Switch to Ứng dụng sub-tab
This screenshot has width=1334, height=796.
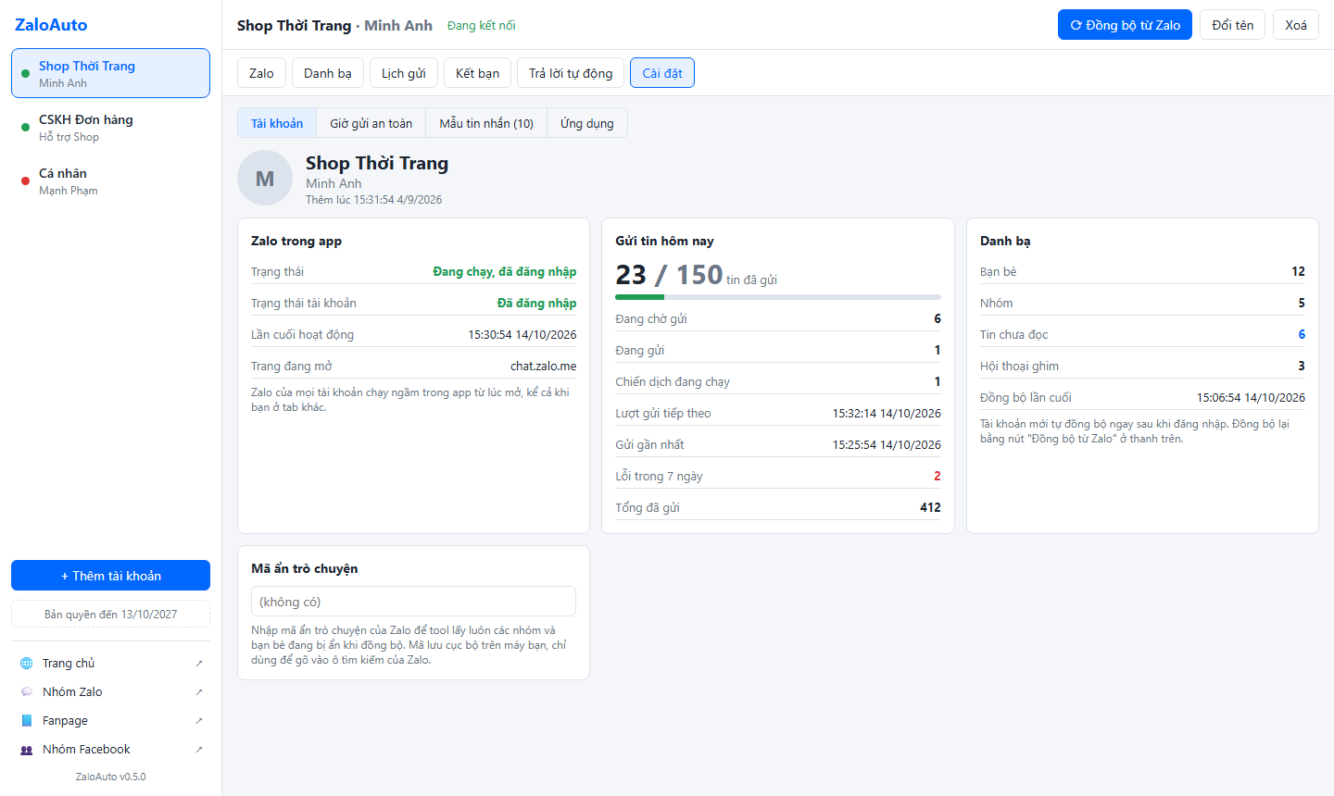587,123
